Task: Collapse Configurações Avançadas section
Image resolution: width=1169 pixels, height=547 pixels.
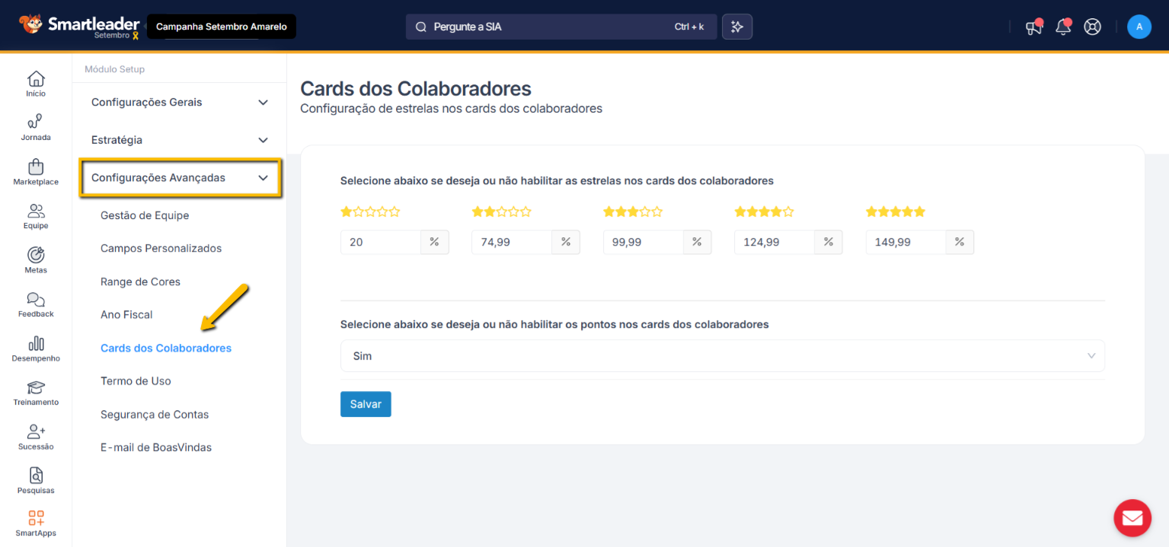Action: (x=180, y=178)
